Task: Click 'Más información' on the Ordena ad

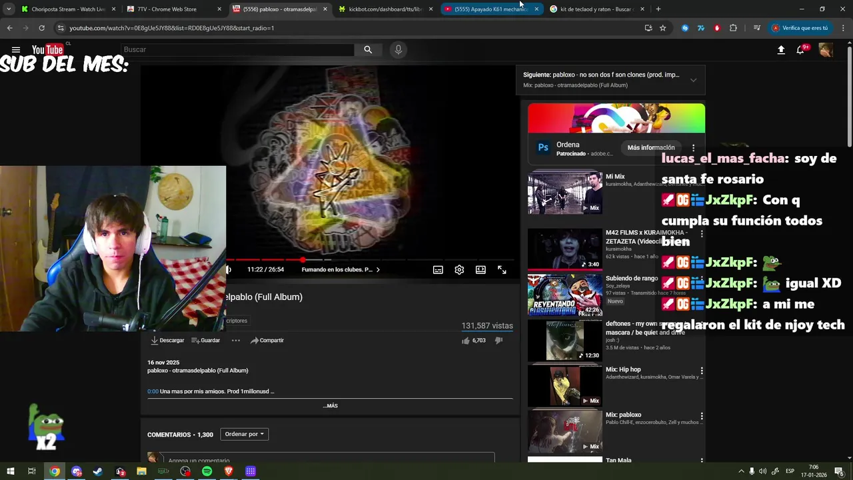Action: [x=651, y=147]
